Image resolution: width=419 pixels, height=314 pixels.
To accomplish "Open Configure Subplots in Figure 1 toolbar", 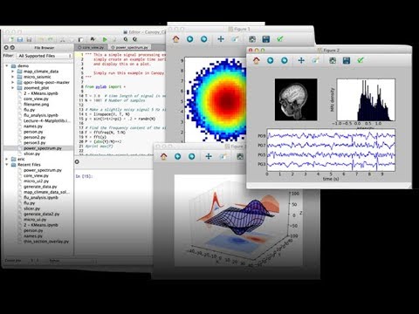I will (x=252, y=39).
